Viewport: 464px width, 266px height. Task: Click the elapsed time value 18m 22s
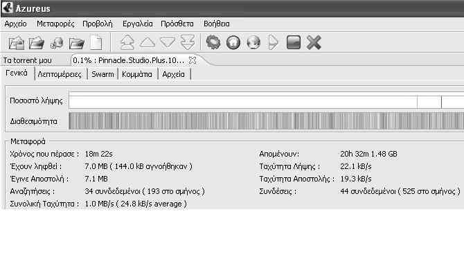tap(98, 154)
